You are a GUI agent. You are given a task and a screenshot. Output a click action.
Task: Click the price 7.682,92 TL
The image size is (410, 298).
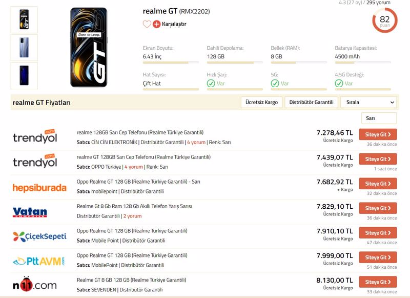pyautogui.click(x=335, y=182)
